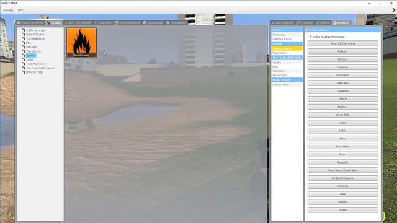Clean up No-Collides
This screenshot has width=397, height=223.
[x=343, y=146]
